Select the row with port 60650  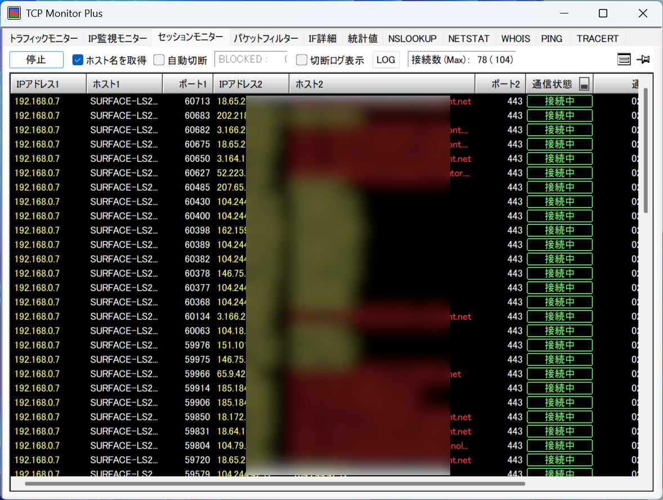tap(324, 159)
